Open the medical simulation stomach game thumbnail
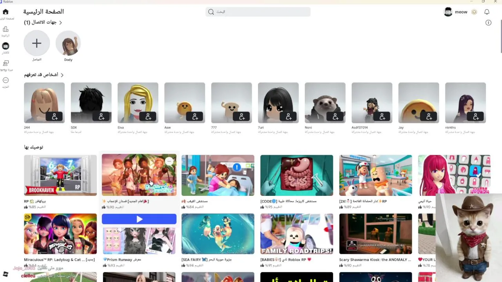The width and height of the screenshot is (502, 282). coord(296,175)
